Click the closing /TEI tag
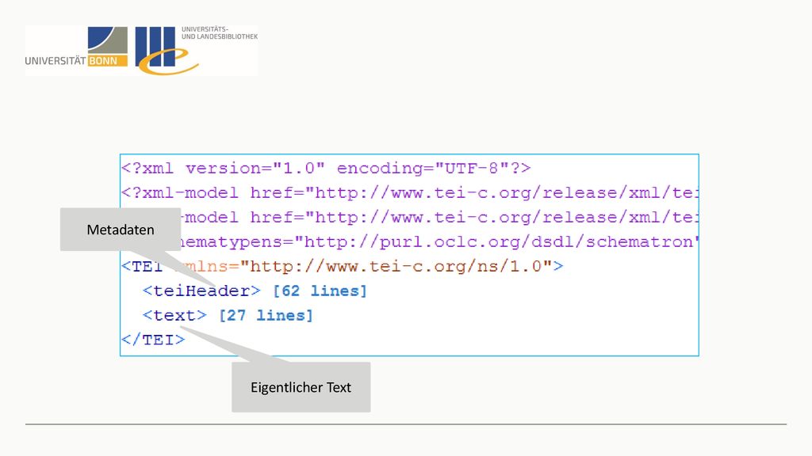Screen dimensions: 812x456 click(153, 340)
